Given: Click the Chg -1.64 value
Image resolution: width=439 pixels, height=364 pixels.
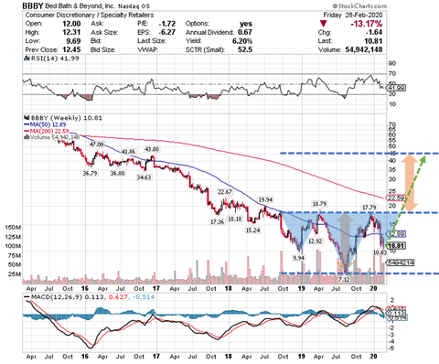Looking at the screenshot, I should click(x=375, y=32).
